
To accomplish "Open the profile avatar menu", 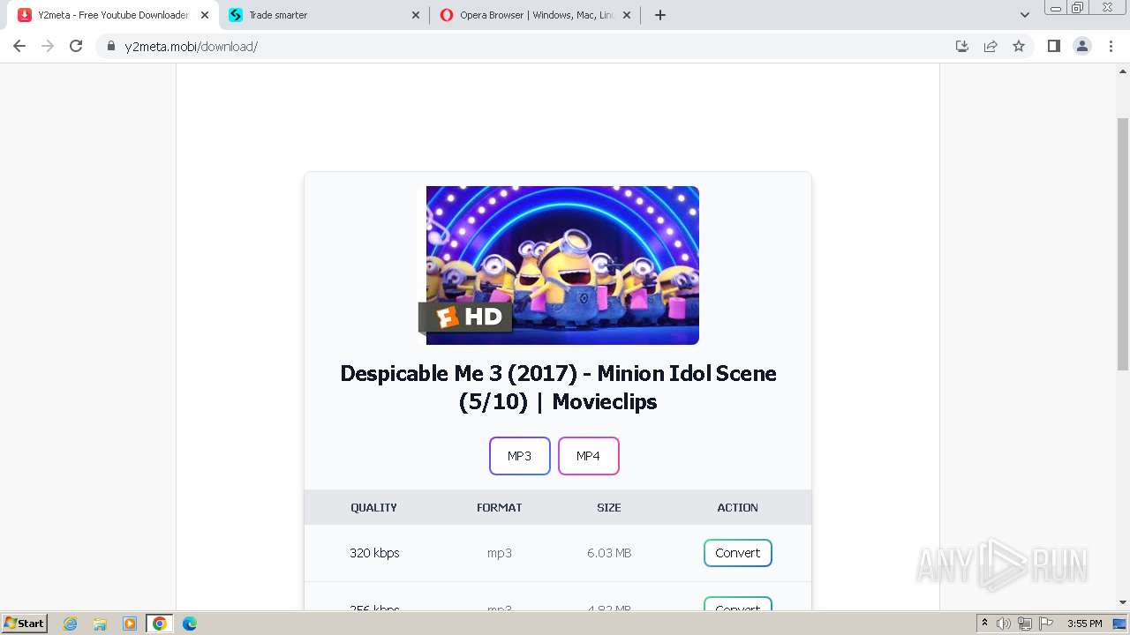I will (1082, 46).
